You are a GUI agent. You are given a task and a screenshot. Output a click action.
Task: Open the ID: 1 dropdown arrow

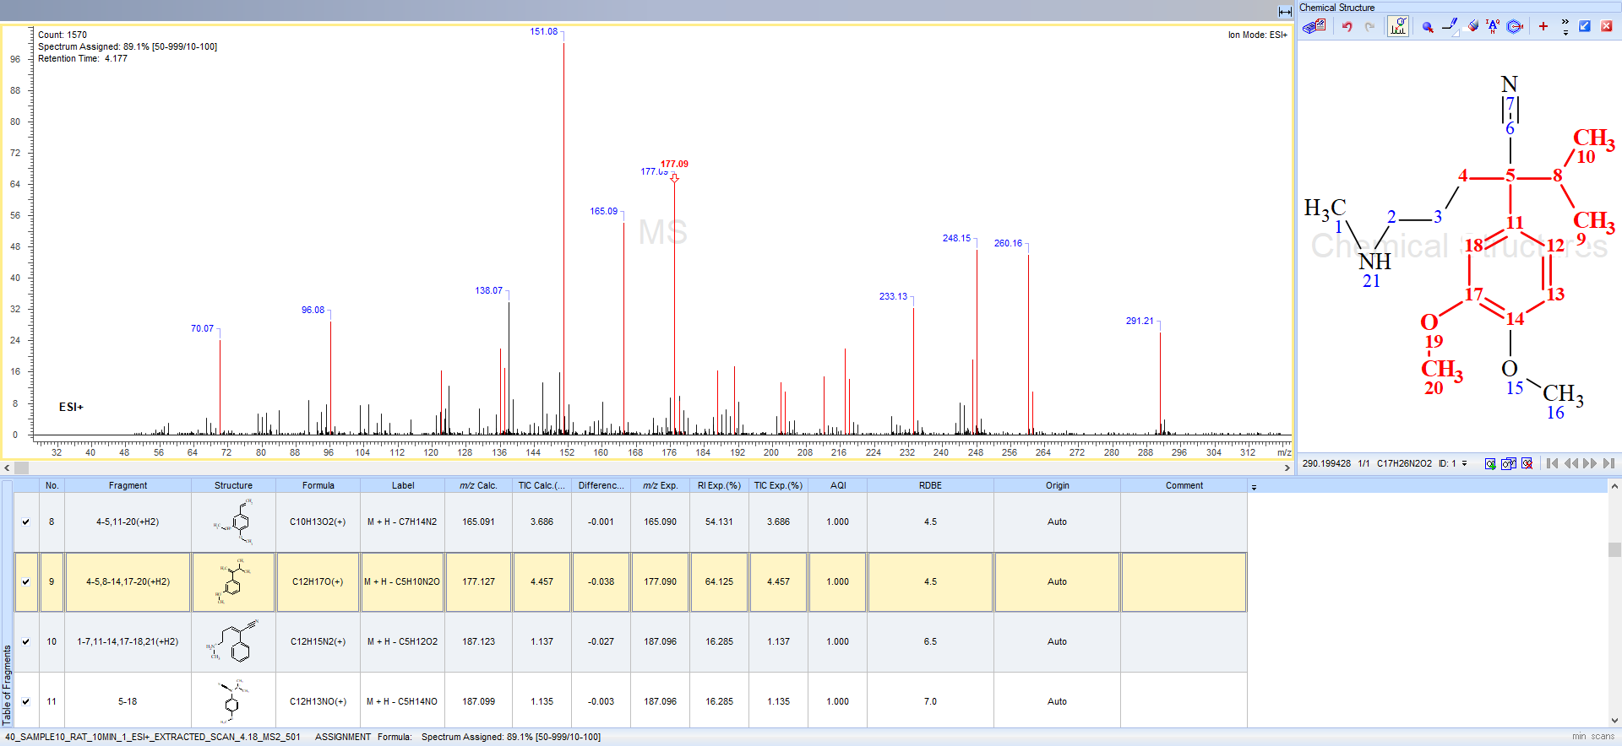point(1464,463)
